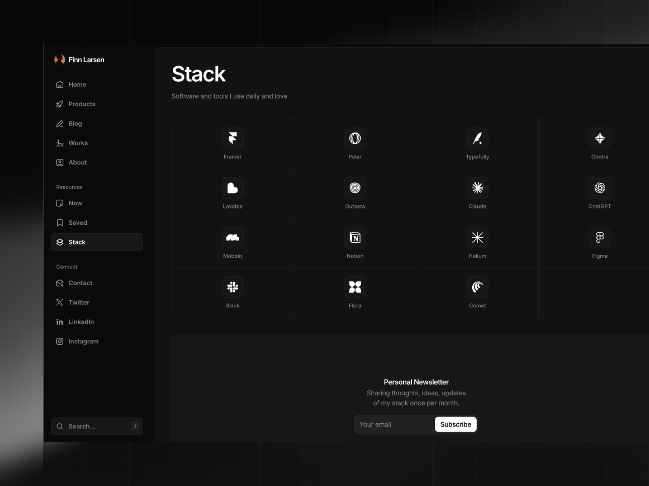The width and height of the screenshot is (649, 486).
Task: Click the Connect section label
Action: pos(67,267)
